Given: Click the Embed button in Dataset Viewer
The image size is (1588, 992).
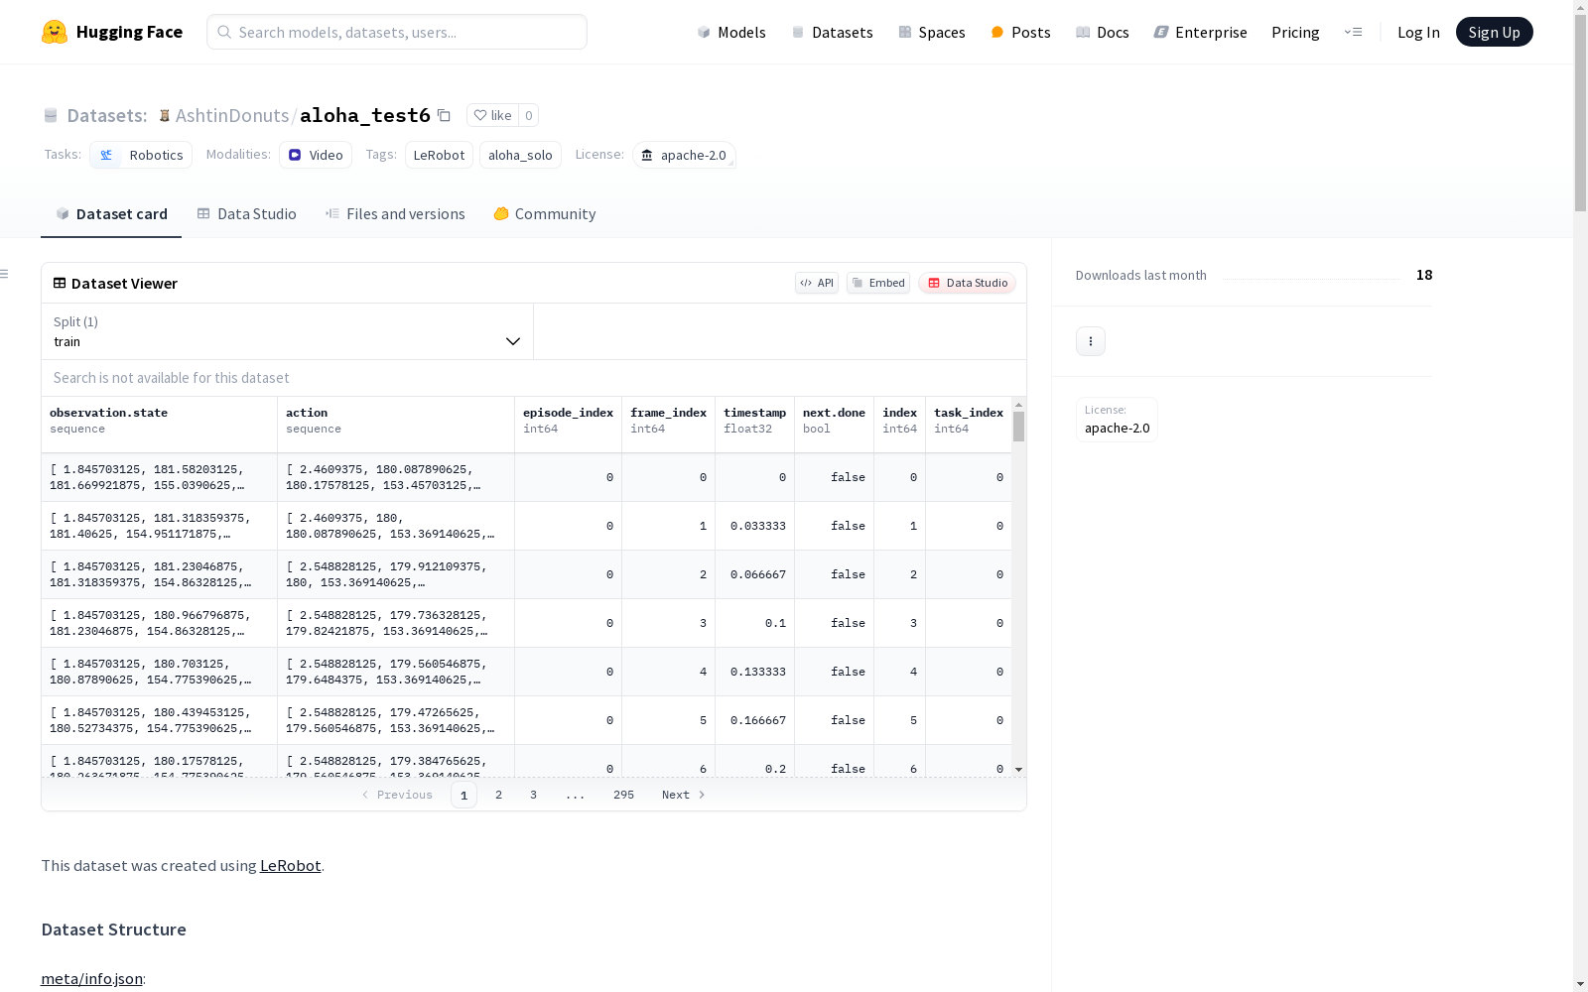Looking at the screenshot, I should (878, 283).
